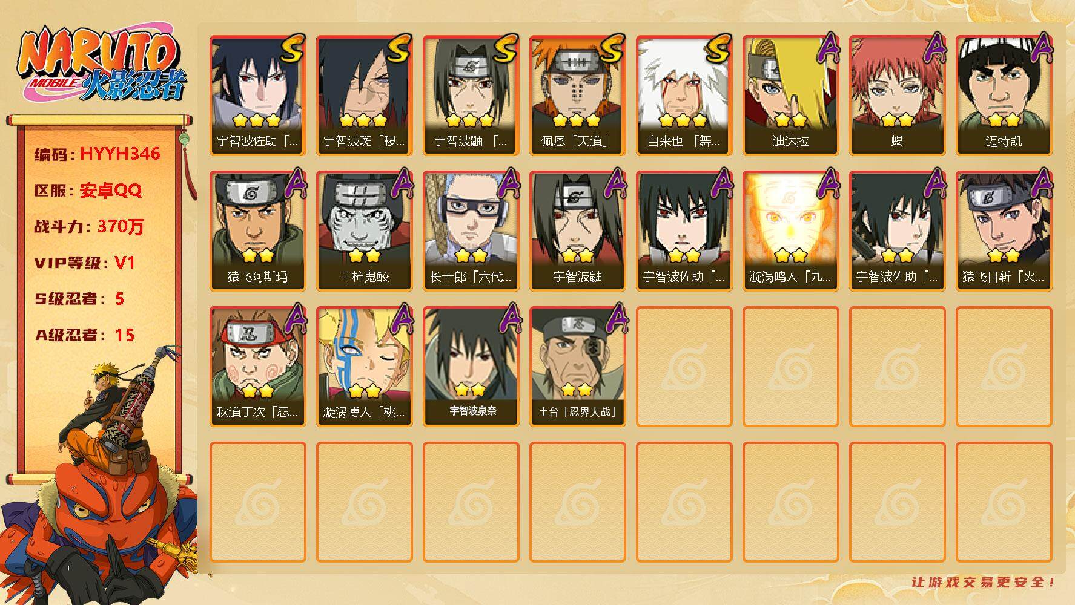The height and width of the screenshot is (605, 1075).
Task: Click the 让游戏交易更安全 slogan text
Action: point(983,582)
